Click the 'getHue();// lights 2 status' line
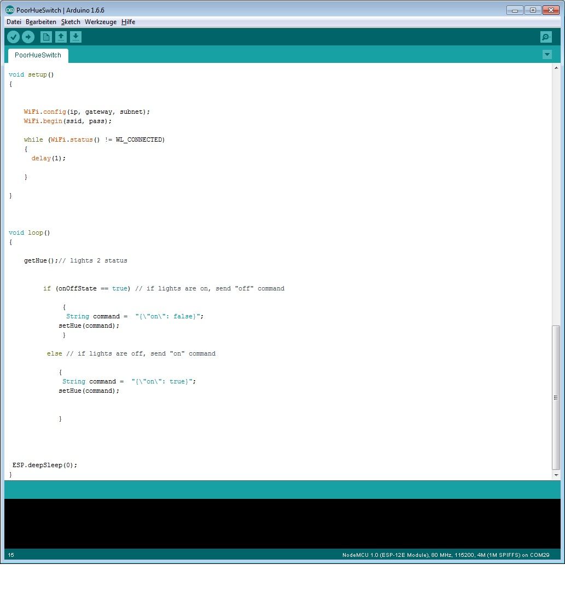 pos(75,261)
